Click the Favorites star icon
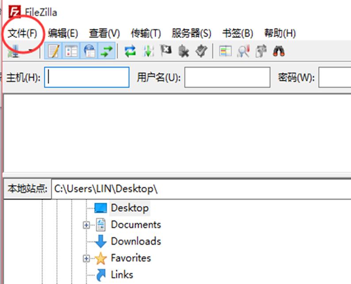This screenshot has width=351, height=284. (x=101, y=258)
